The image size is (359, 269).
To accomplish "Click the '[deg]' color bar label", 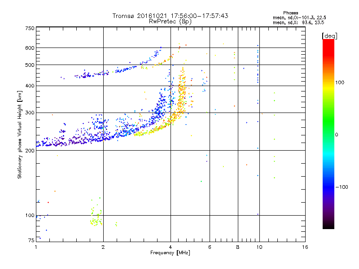I will 329,36.
